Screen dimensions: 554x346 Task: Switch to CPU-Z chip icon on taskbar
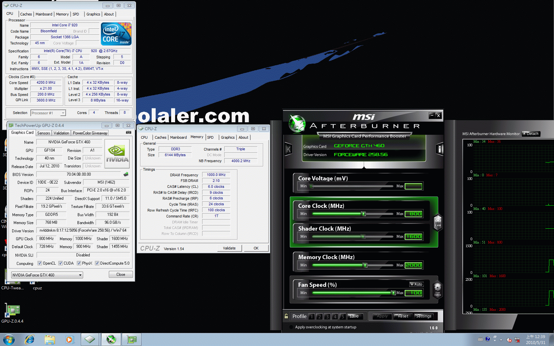[x=90, y=339]
